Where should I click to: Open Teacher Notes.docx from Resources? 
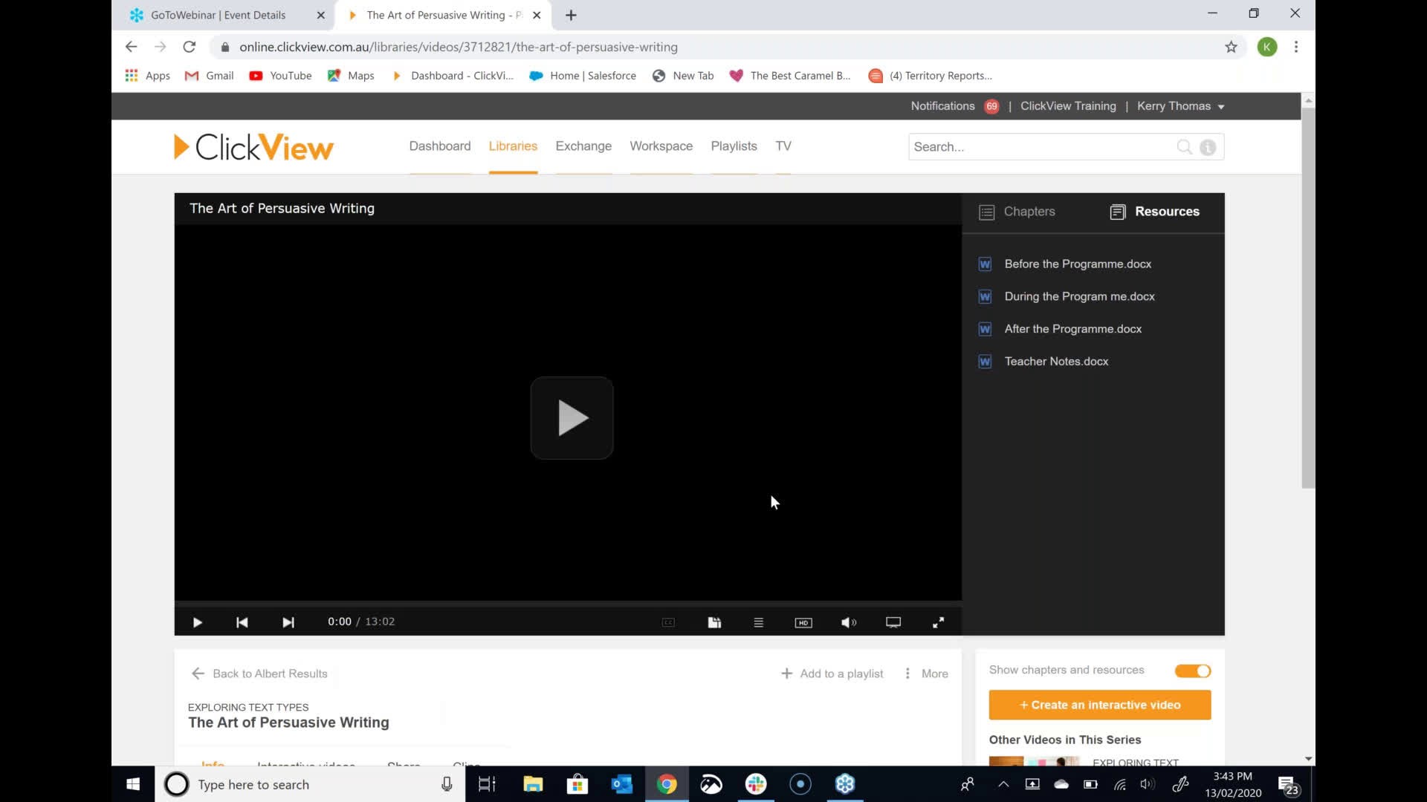click(x=1055, y=362)
